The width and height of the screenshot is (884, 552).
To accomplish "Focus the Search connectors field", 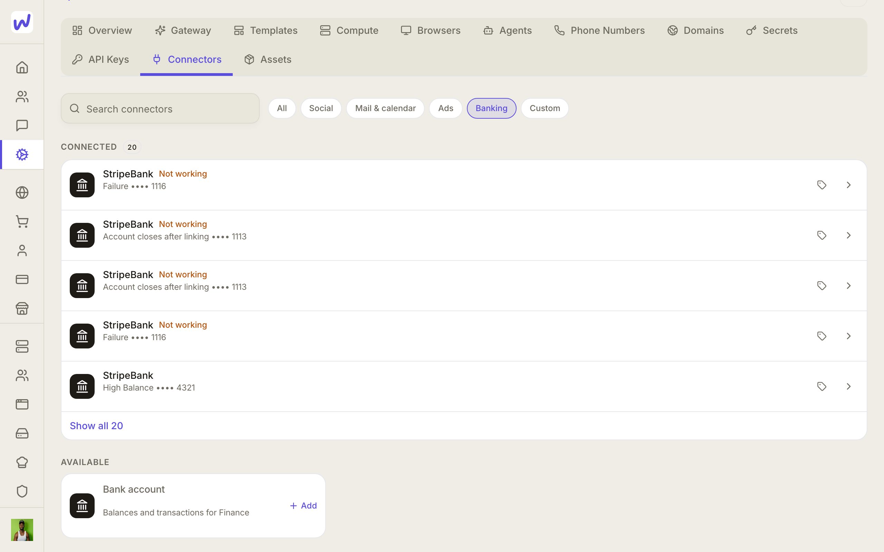I will click(x=160, y=108).
